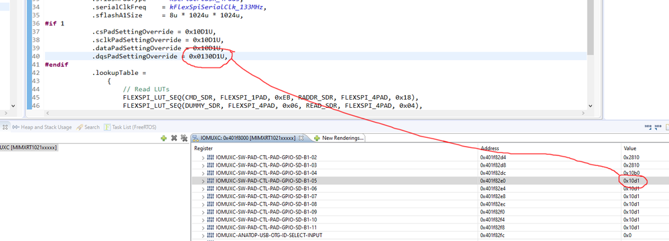
Task: Expand the IOMUXC-SW-PAD-CTL-PAD-GPIO-SD-B1-06 register
Action: click(x=203, y=189)
